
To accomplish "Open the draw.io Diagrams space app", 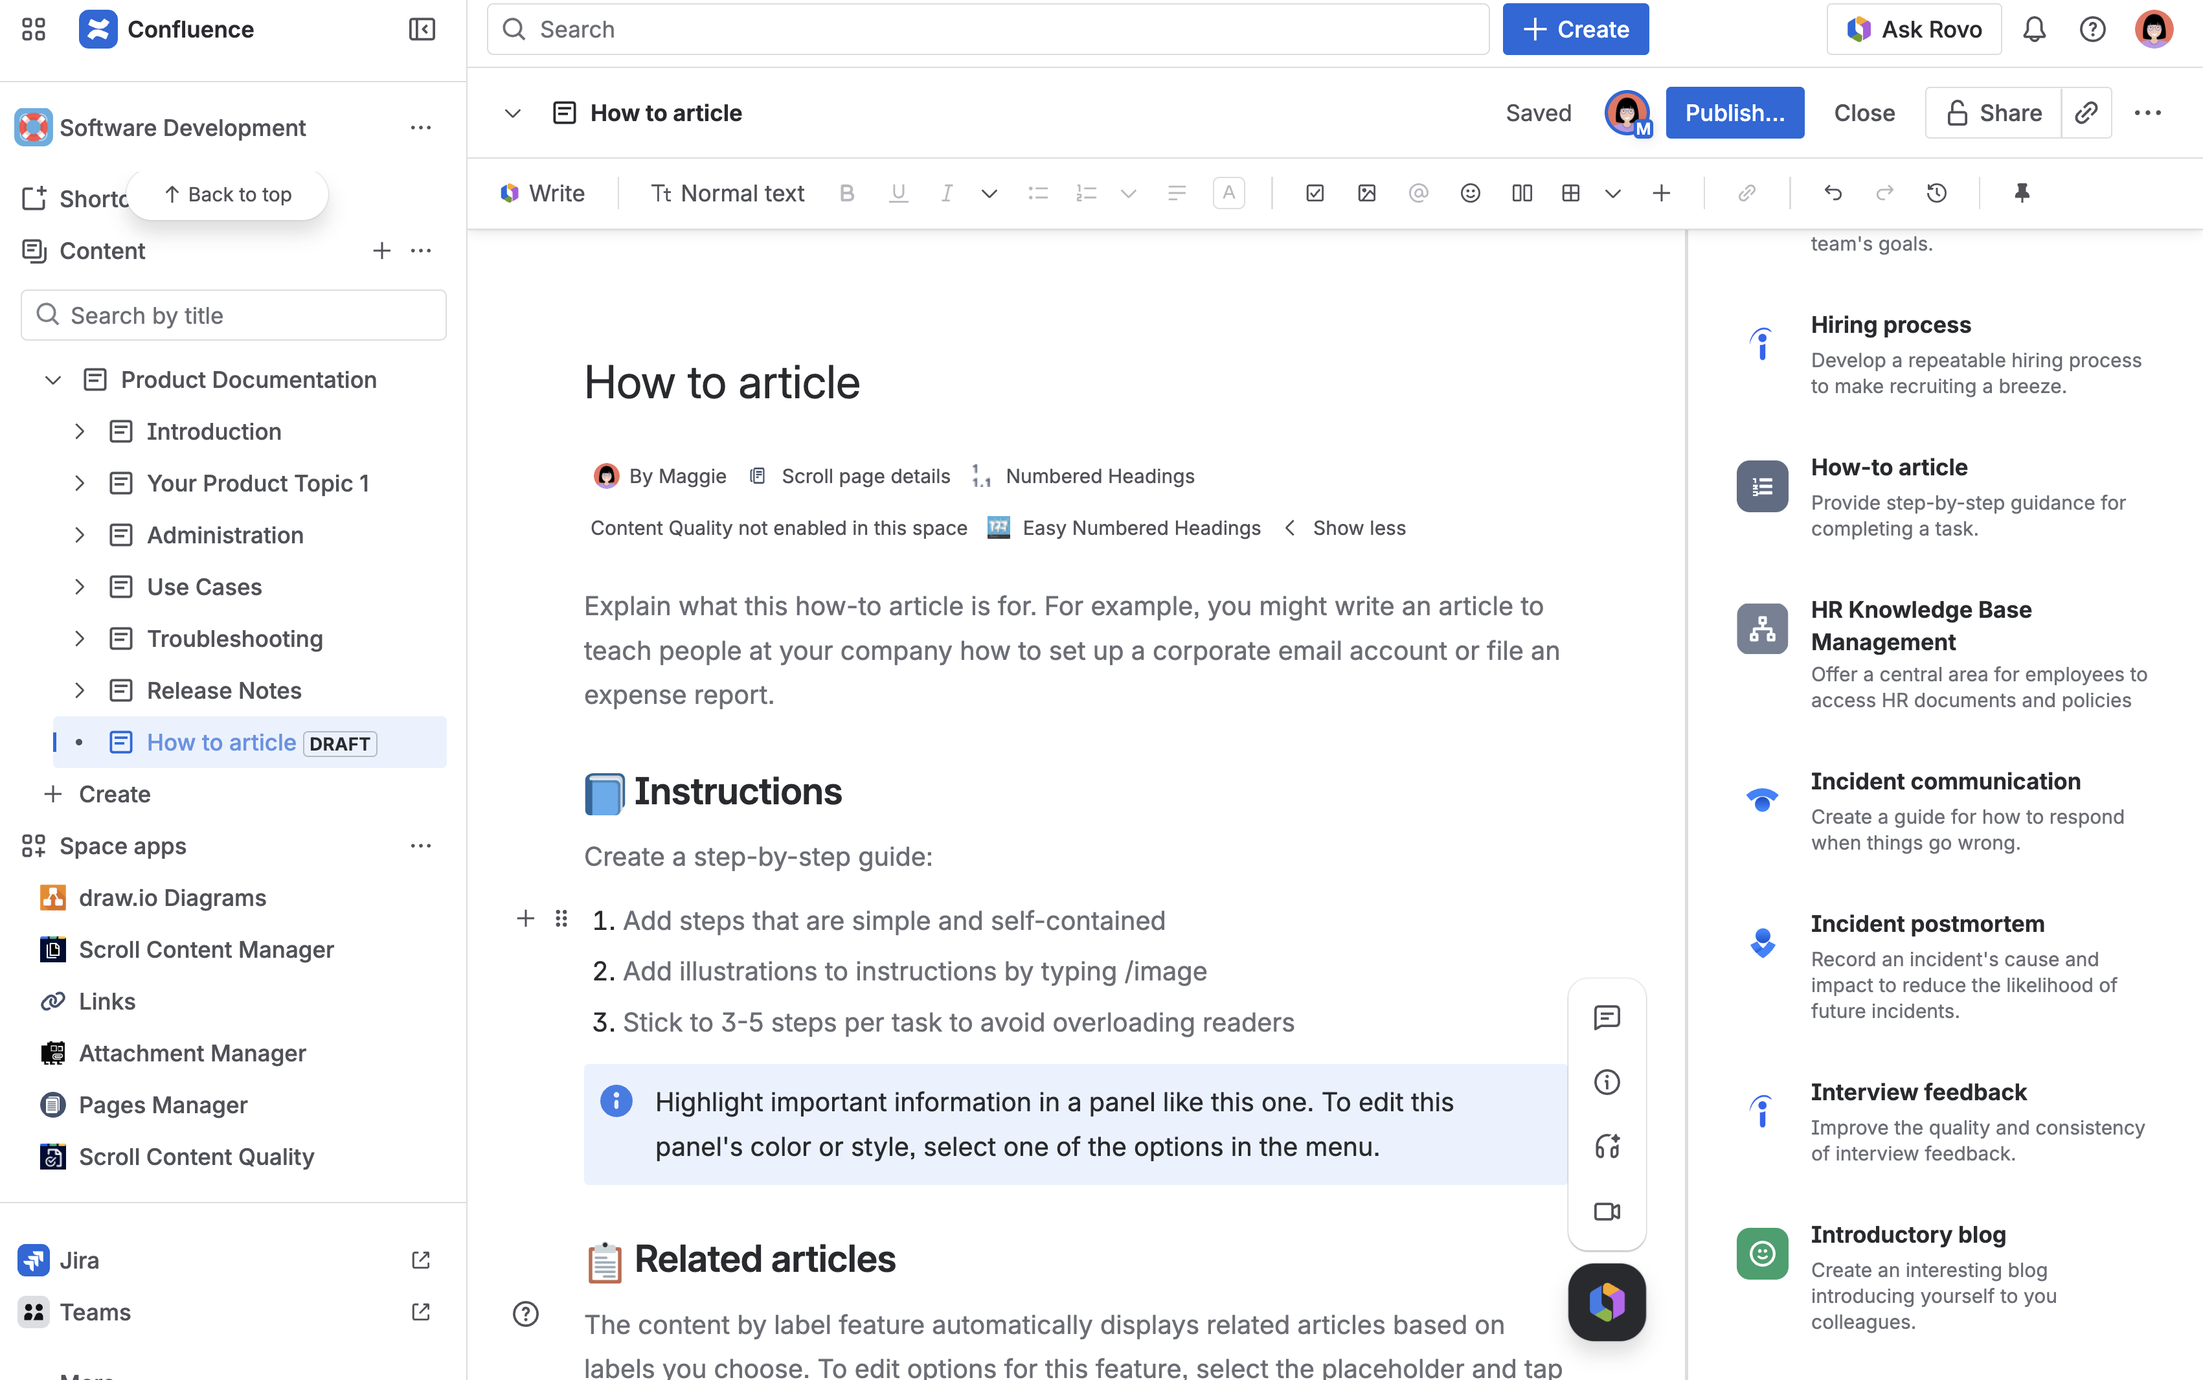I will [x=172, y=897].
